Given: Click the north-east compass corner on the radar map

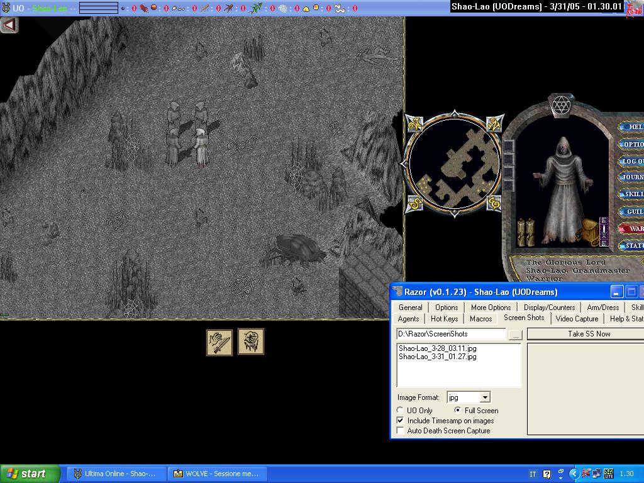Looking at the screenshot, I should point(495,123).
